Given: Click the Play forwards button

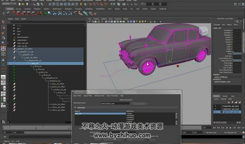Looking at the screenshot, I should (231, 128).
